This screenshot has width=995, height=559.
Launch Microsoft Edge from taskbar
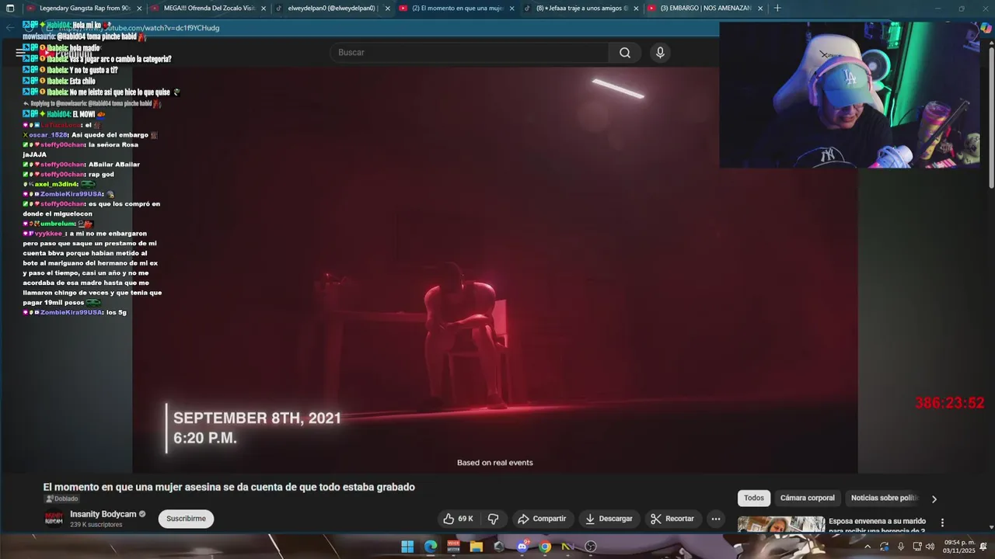(431, 547)
